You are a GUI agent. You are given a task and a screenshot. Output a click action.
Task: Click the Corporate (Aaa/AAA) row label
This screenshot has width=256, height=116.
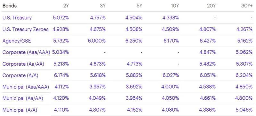[x=26, y=52]
